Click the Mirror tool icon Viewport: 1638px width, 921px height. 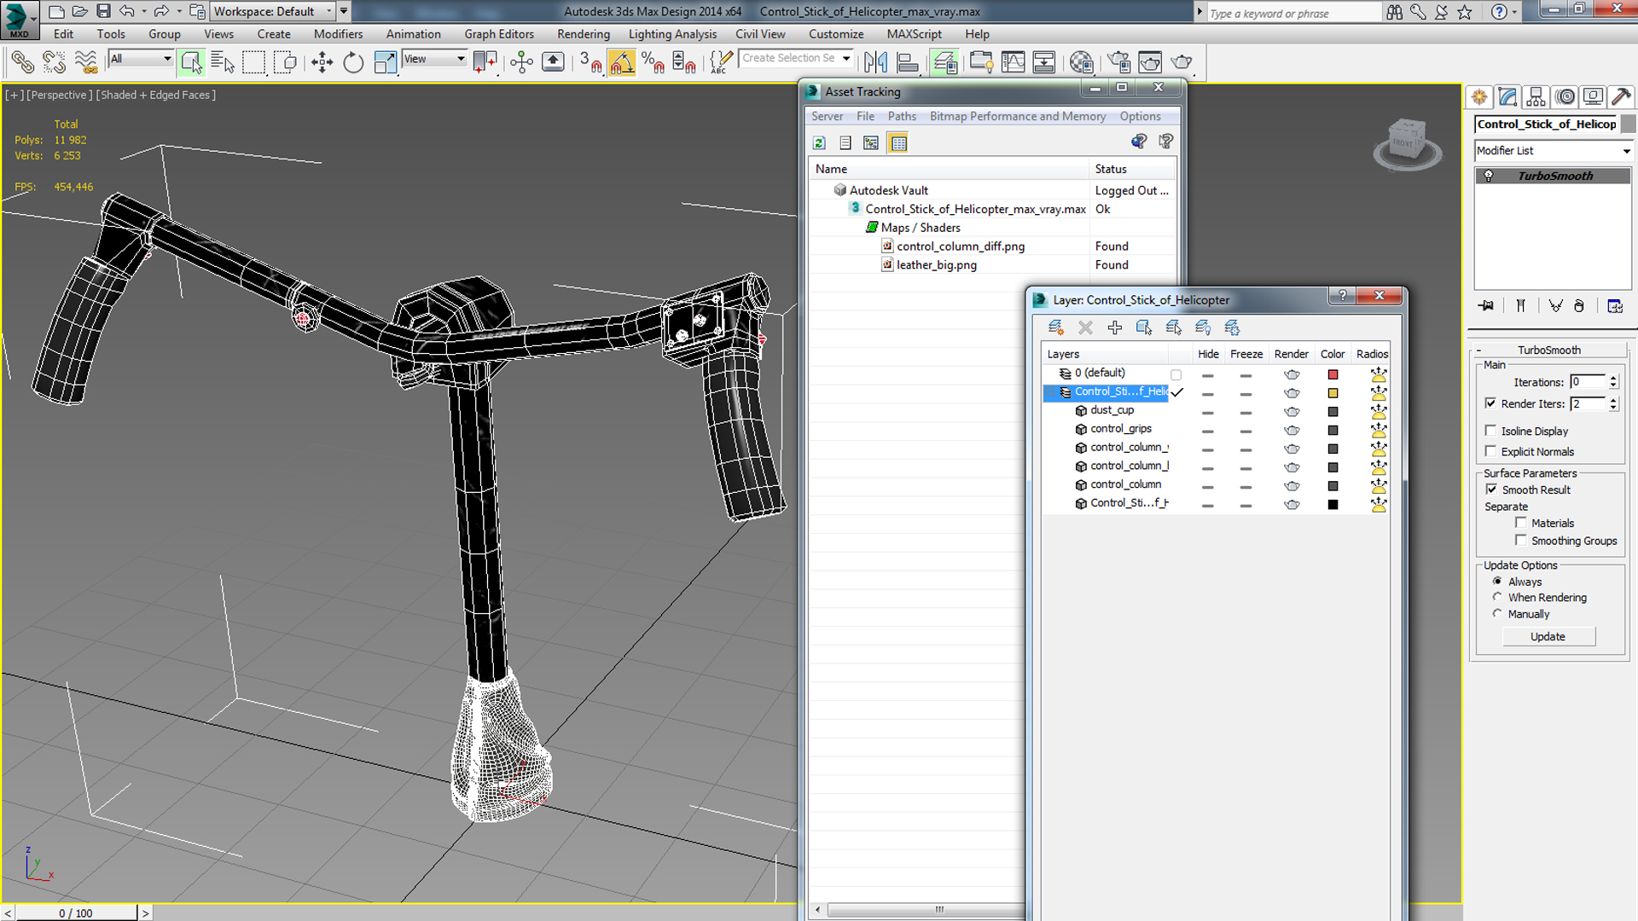875,62
